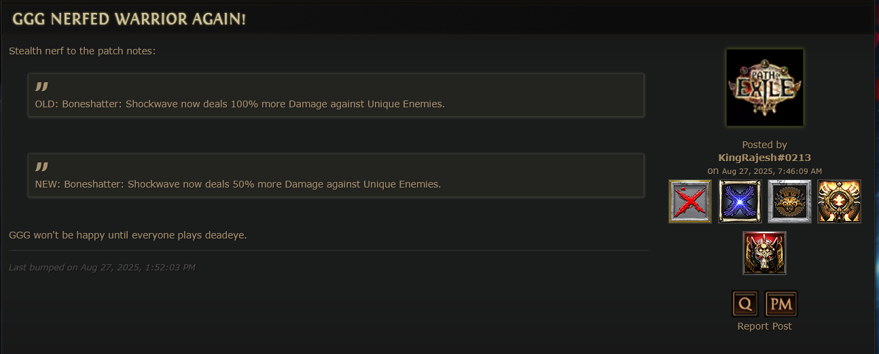Click the GGG NERFED WARRIOR AGAIN! thread title
Image resolution: width=879 pixels, height=354 pixels.
click(129, 19)
